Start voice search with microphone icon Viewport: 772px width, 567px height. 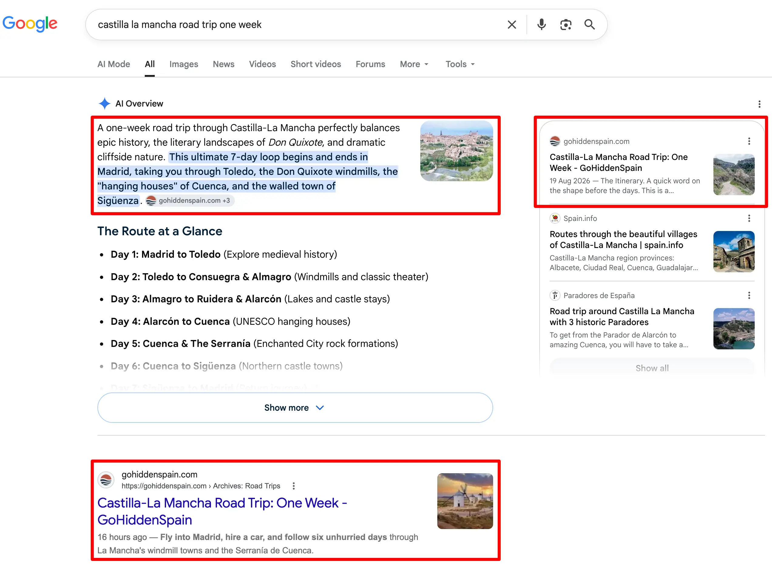click(x=541, y=24)
